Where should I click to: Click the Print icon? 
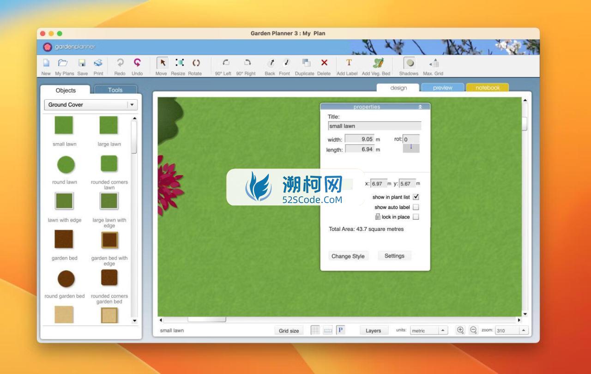tap(98, 63)
